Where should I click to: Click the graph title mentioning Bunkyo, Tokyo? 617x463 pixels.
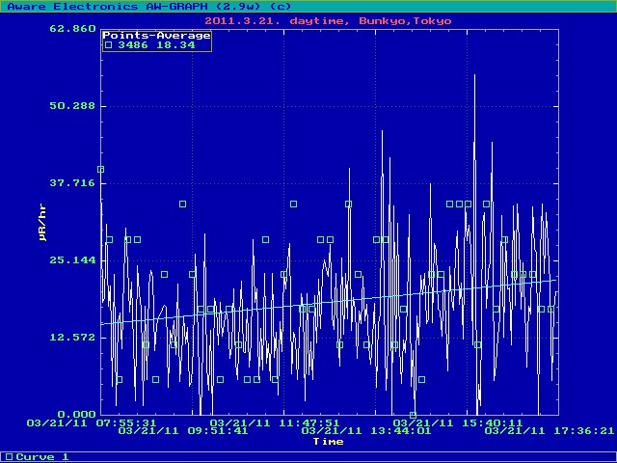click(x=328, y=19)
